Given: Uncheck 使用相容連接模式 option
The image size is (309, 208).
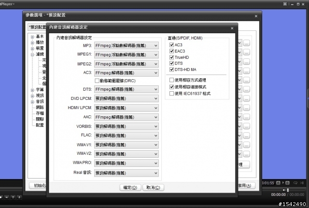Looking at the screenshot, I should 171,87.
